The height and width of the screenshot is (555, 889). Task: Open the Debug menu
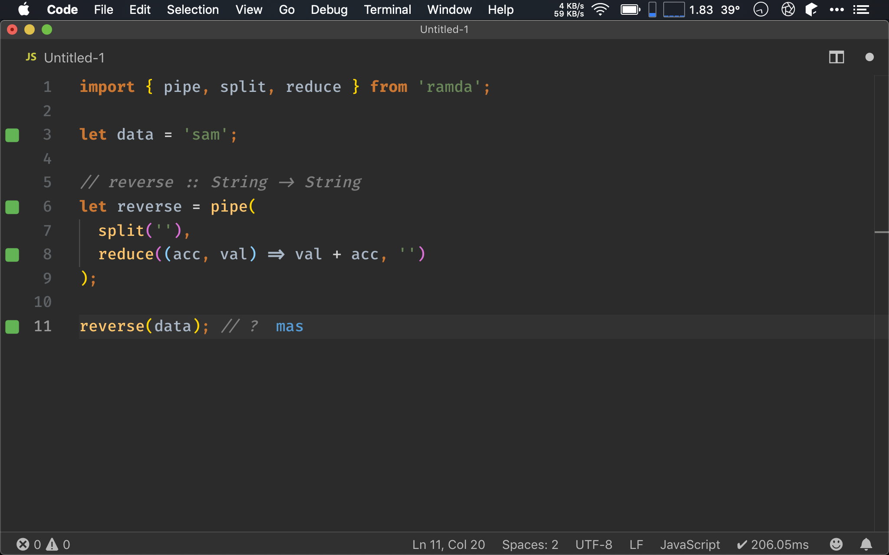pyautogui.click(x=329, y=10)
